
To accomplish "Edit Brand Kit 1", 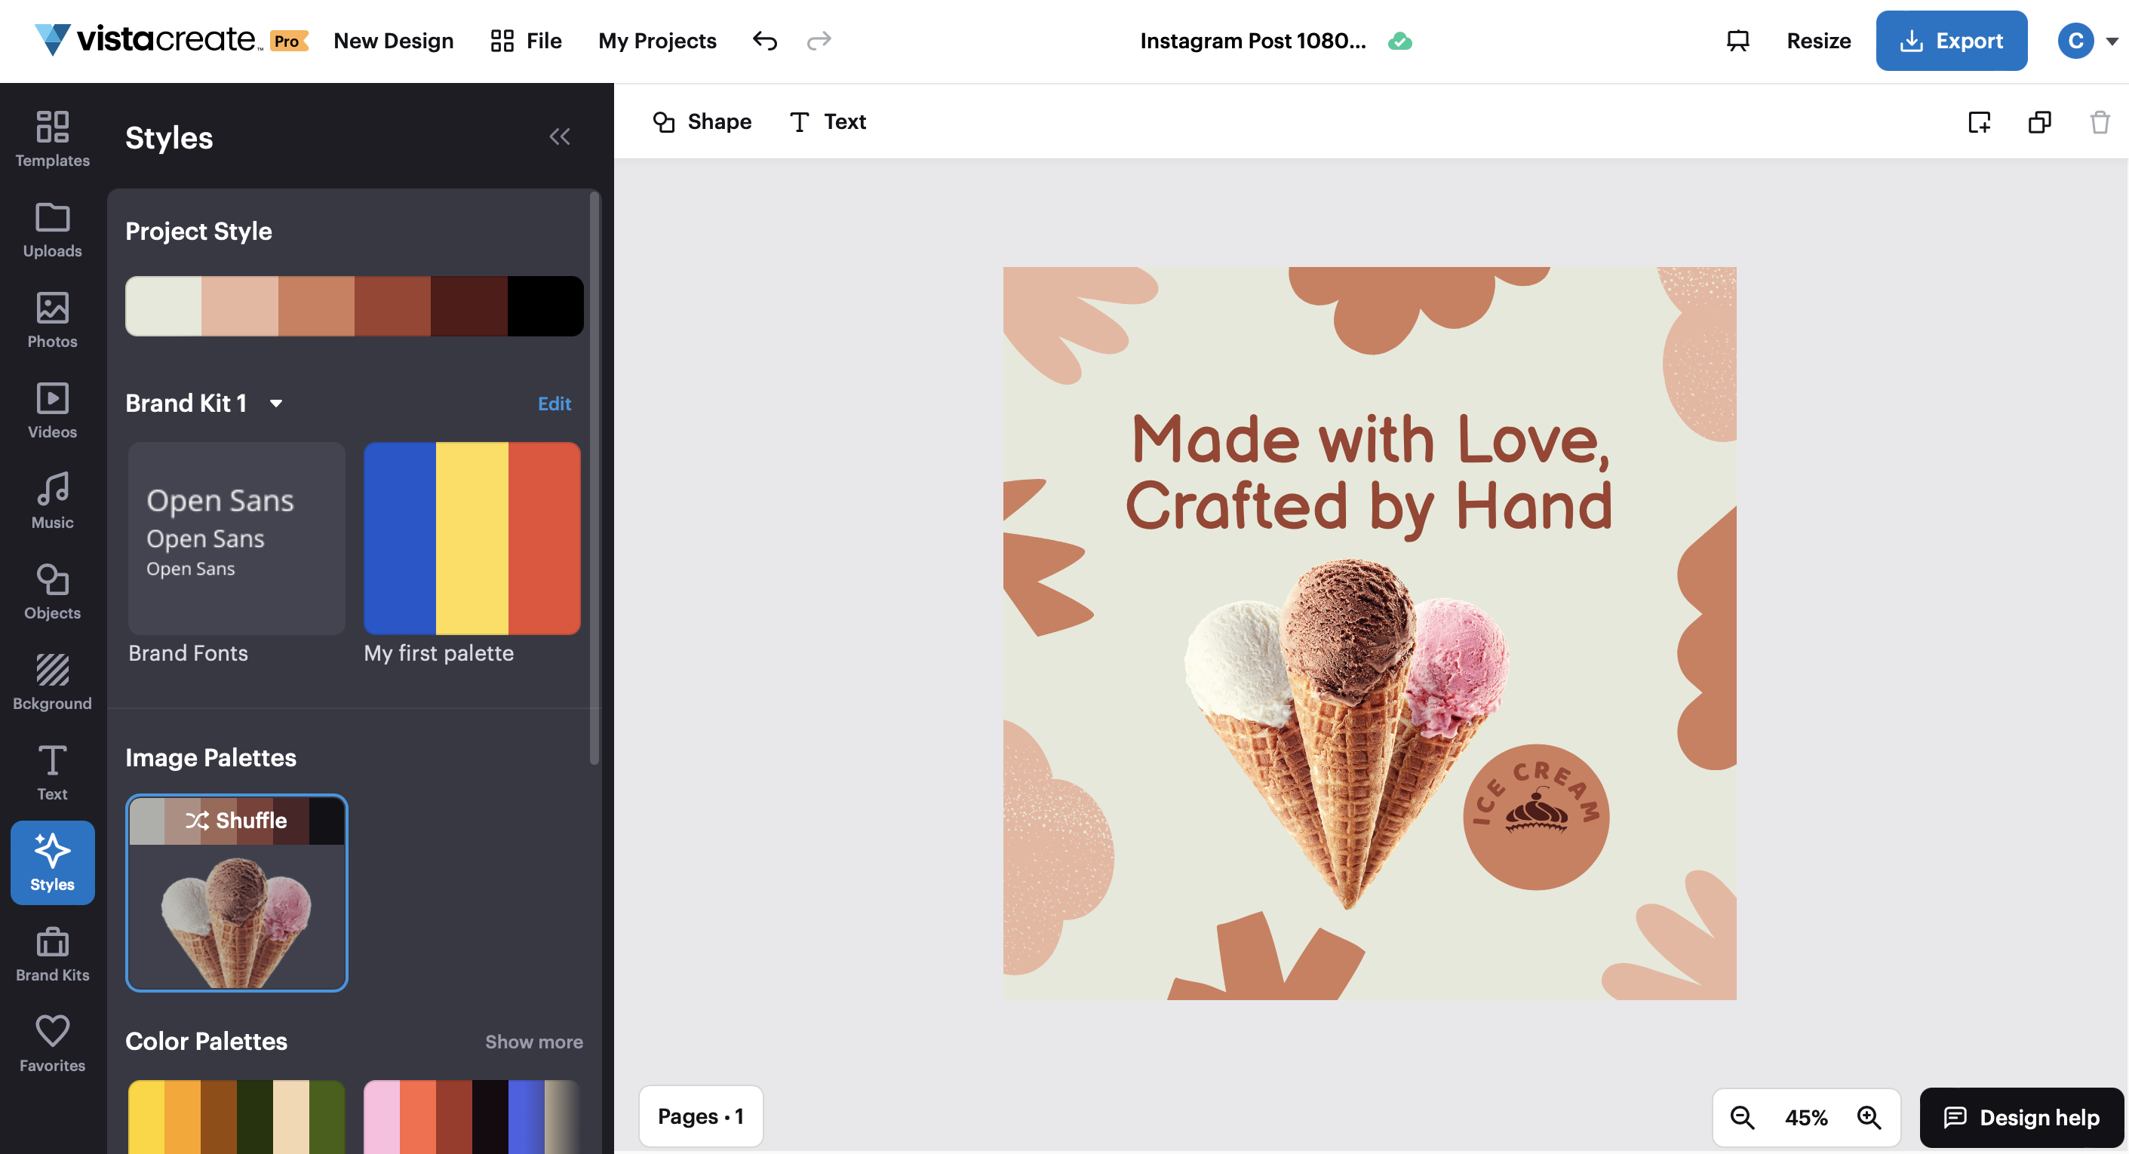I will [x=554, y=403].
